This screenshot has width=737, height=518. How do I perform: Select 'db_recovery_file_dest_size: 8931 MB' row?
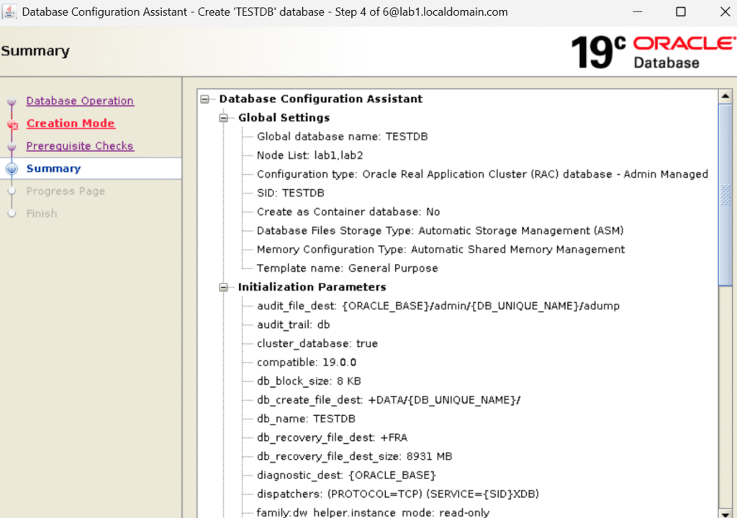354,456
